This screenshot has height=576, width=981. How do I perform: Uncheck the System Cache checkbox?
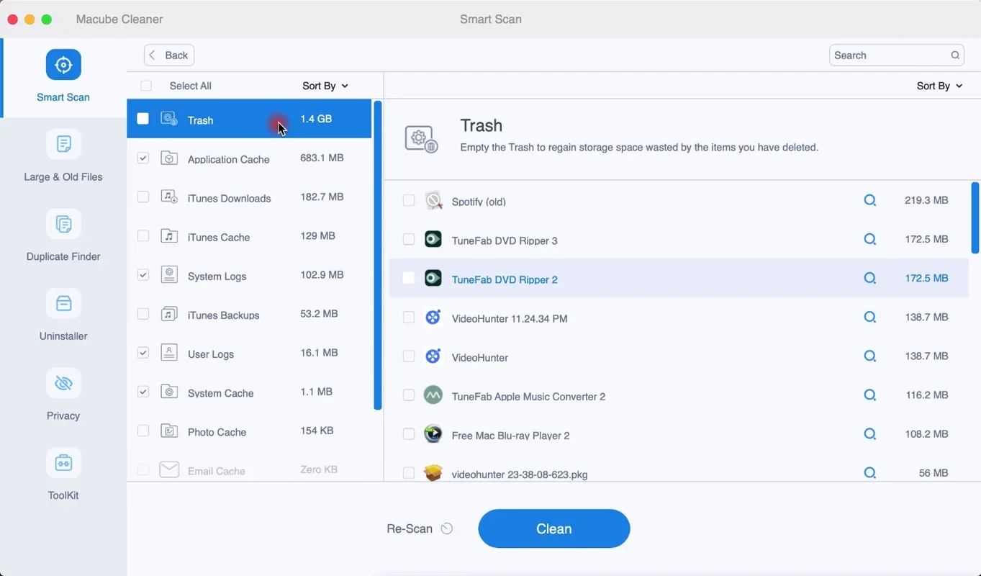143,392
